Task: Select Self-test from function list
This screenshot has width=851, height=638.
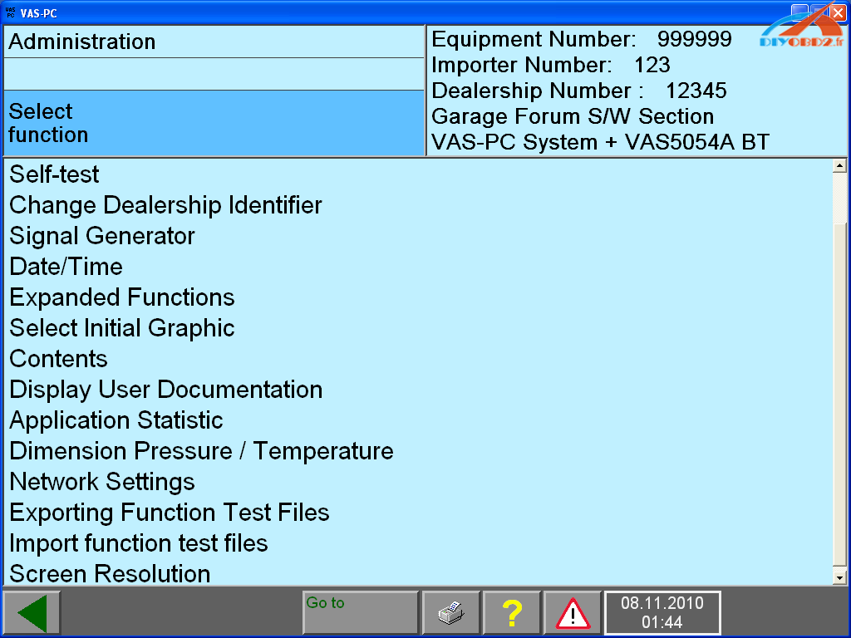Action: tap(54, 174)
